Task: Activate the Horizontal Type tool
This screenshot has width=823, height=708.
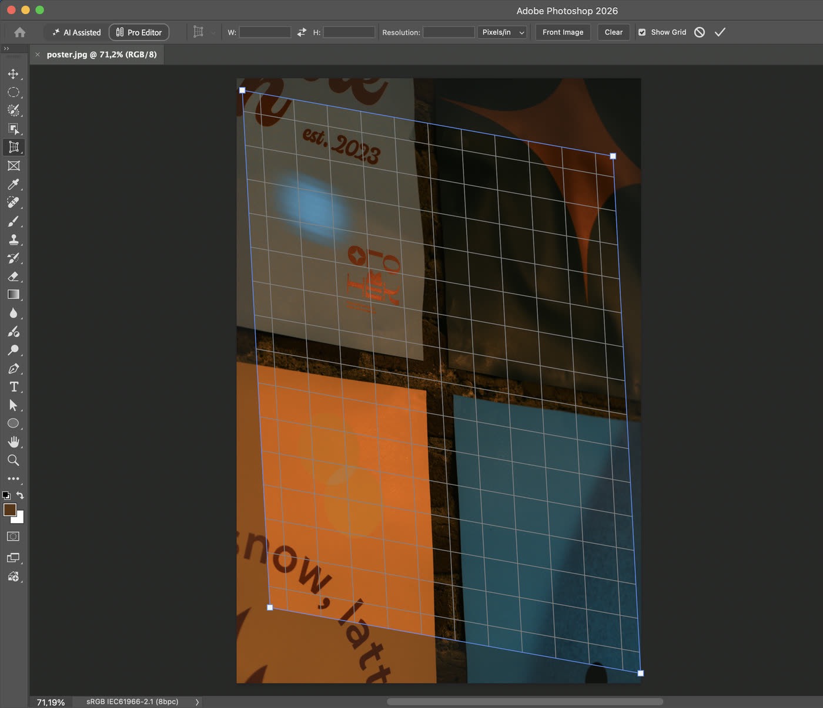Action: (x=13, y=387)
